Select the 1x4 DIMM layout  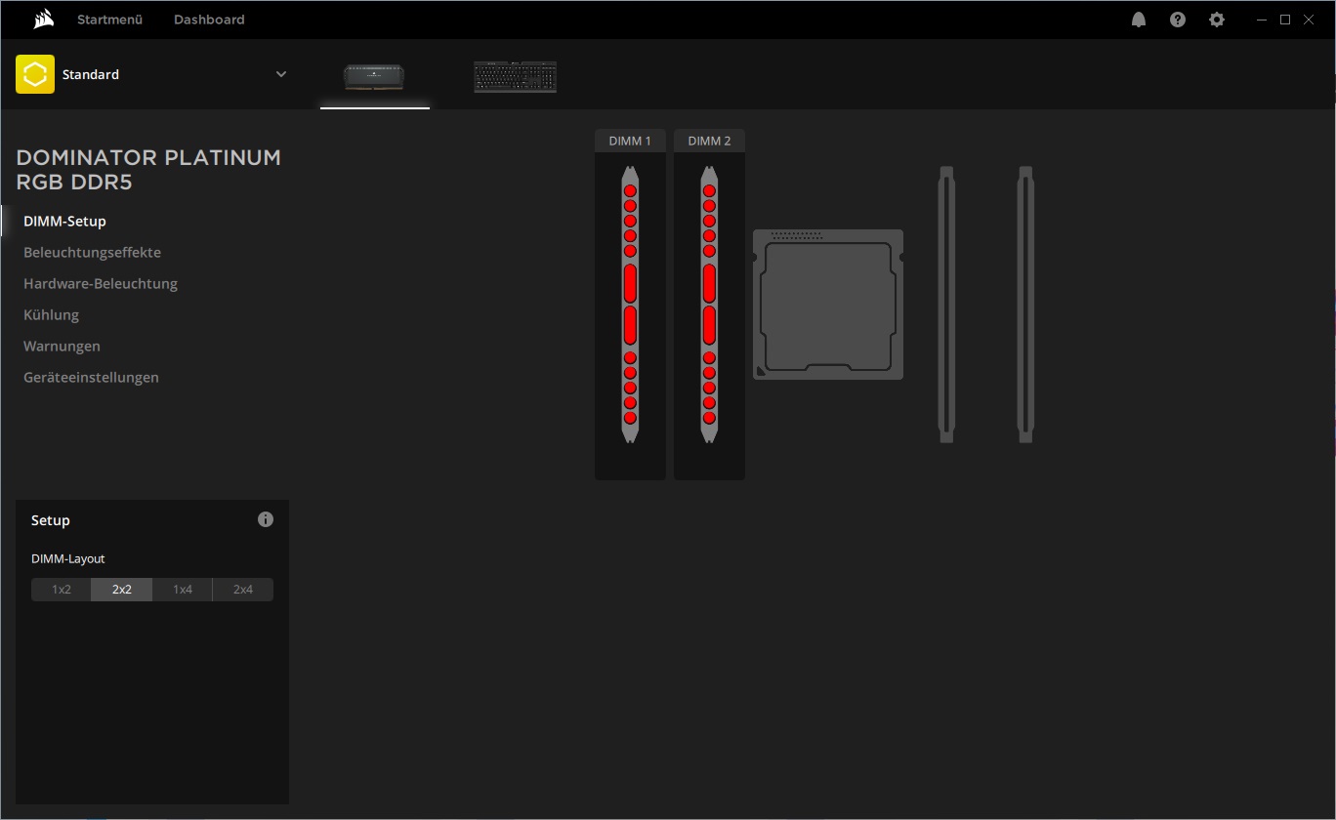click(x=183, y=590)
